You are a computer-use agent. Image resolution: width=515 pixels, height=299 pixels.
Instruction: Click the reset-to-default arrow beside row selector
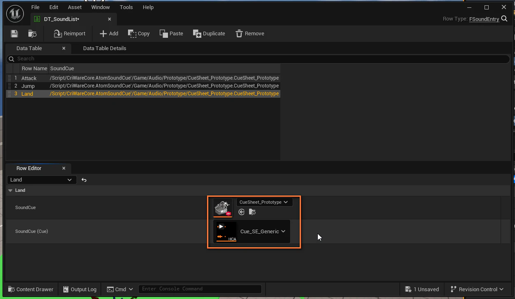click(84, 180)
